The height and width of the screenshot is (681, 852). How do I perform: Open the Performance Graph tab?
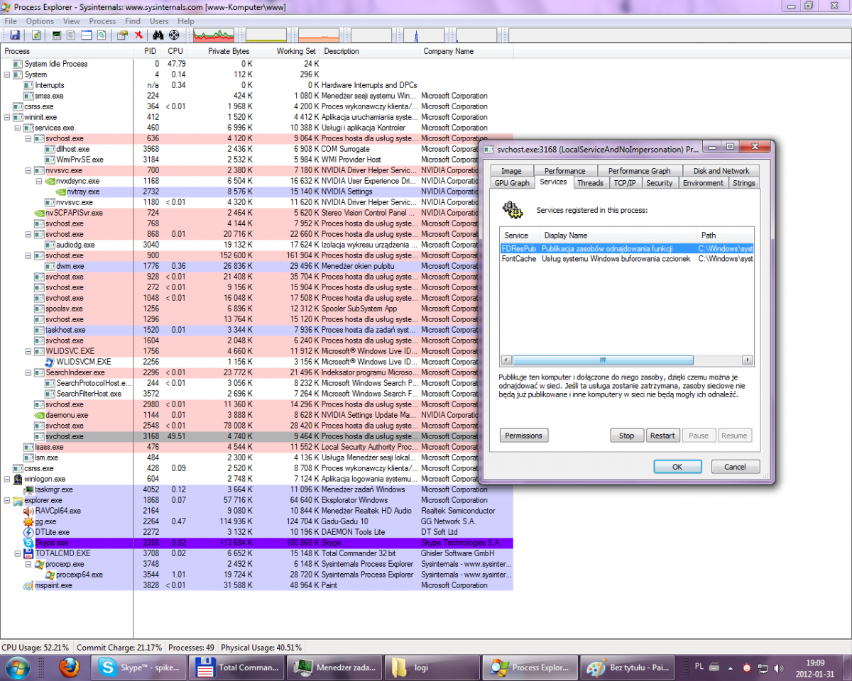639,171
